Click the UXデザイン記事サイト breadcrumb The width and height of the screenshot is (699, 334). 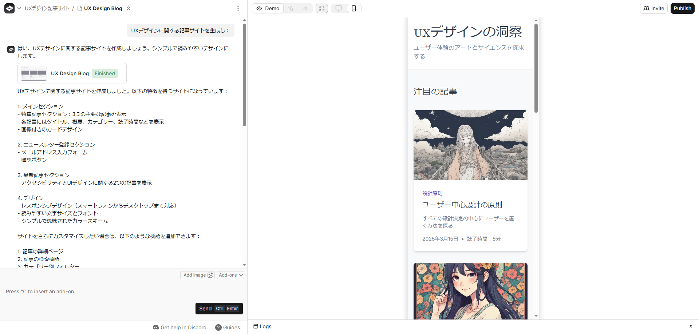[47, 8]
